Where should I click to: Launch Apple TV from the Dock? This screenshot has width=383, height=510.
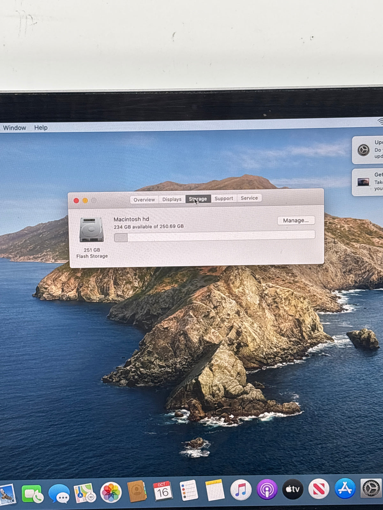point(293,489)
